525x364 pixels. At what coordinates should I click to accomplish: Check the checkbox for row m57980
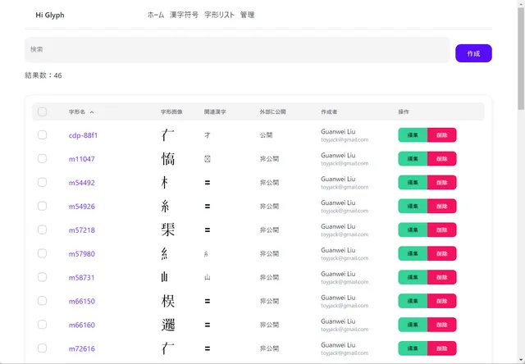click(42, 253)
